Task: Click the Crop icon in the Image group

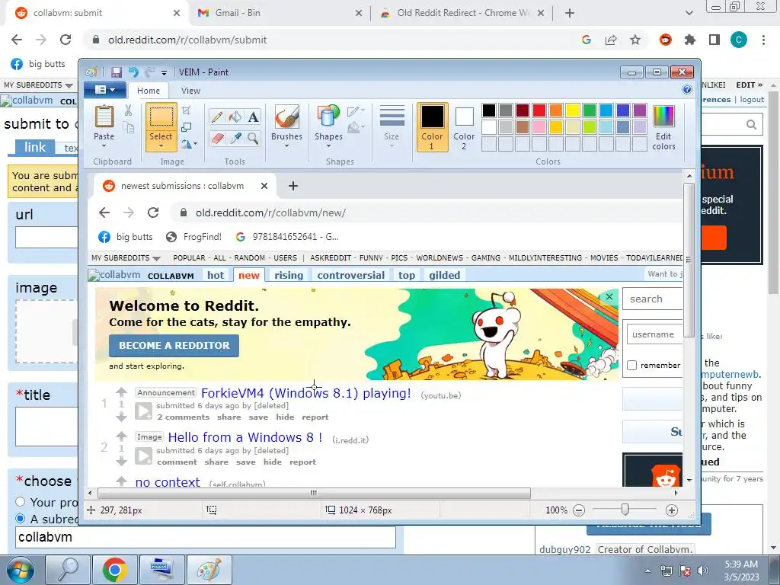Action: 187,110
